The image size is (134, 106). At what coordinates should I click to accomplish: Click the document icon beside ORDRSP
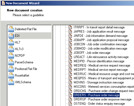click(70, 99)
